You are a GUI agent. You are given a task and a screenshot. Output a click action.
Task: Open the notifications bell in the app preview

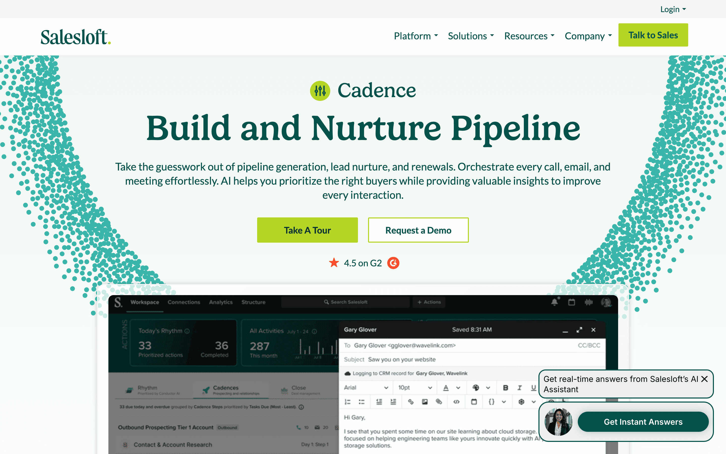(x=555, y=302)
